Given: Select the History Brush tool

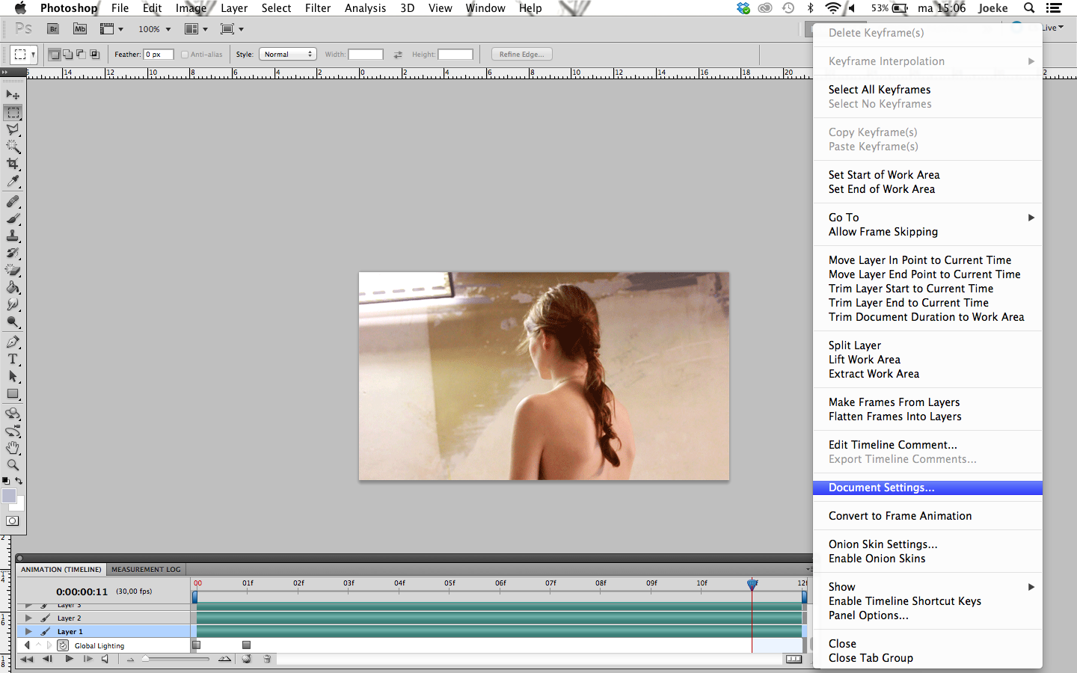Looking at the screenshot, I should (13, 253).
